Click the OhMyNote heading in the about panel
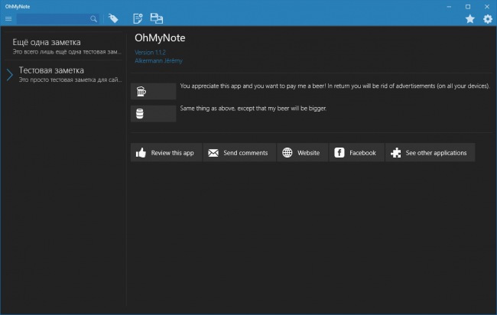This screenshot has height=315, width=497. [160, 37]
